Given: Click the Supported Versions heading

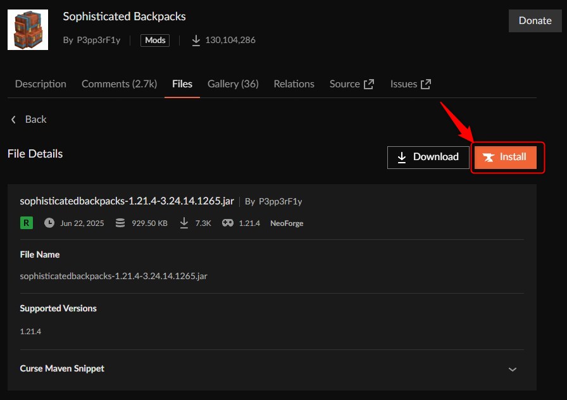Looking at the screenshot, I should coord(58,308).
